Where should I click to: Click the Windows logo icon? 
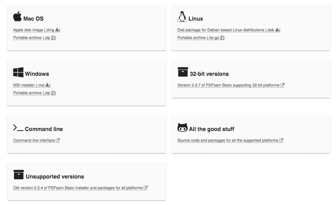click(x=18, y=72)
